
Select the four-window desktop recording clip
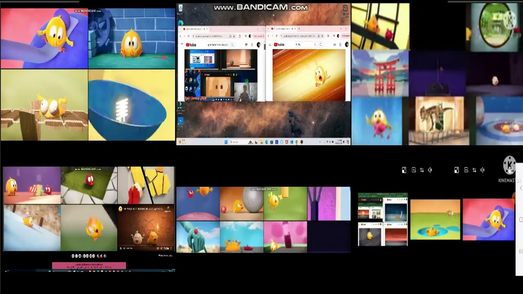(x=383, y=220)
